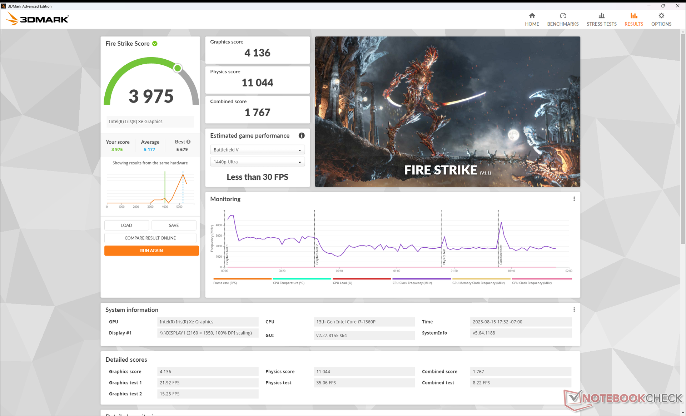The height and width of the screenshot is (416, 686).
Task: Switch to the Results tab
Action: tap(633, 19)
